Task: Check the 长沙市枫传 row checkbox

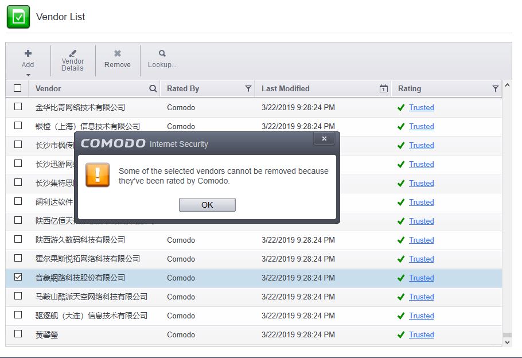Action: (18, 145)
